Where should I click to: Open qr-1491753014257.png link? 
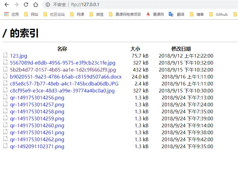(37, 105)
